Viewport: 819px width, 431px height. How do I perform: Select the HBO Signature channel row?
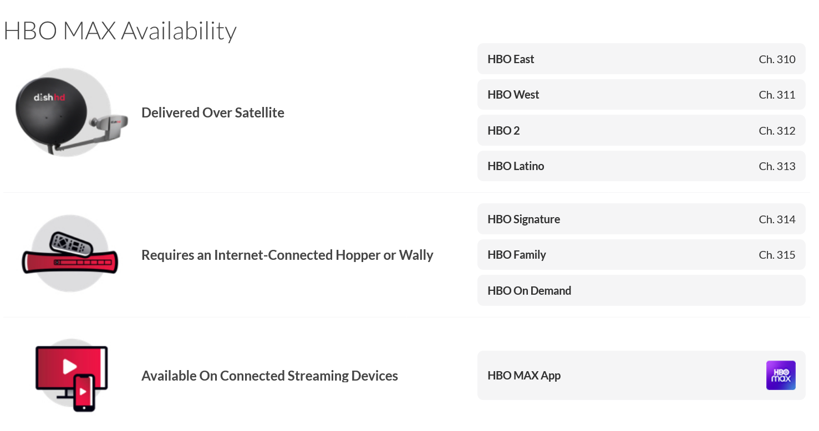[641, 219]
